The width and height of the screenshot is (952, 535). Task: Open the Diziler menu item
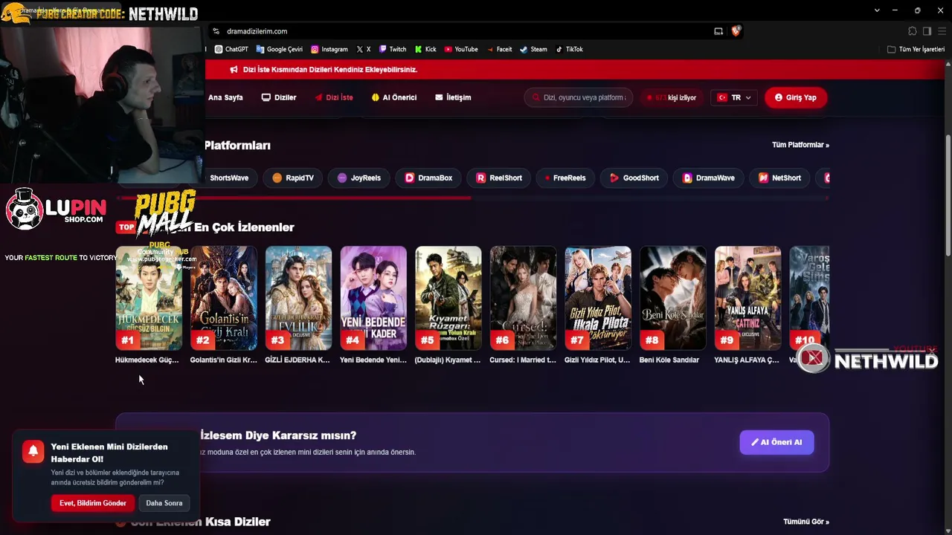279,97
